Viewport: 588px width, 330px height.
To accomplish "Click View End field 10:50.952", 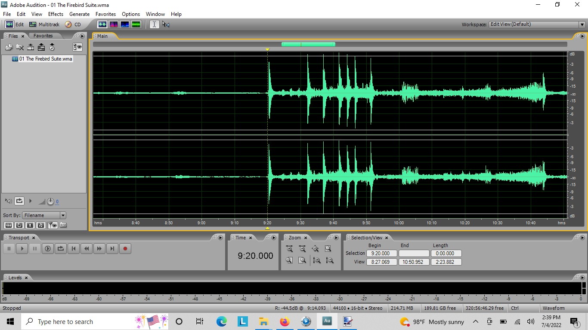I will (414, 262).
